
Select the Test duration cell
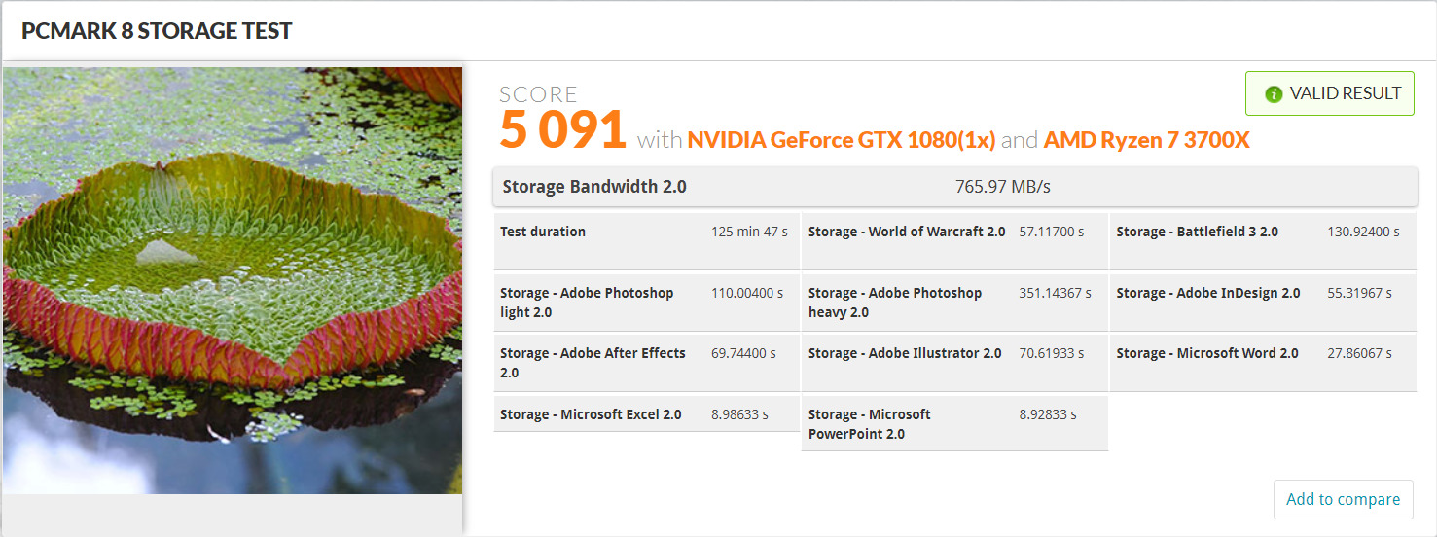tap(646, 241)
